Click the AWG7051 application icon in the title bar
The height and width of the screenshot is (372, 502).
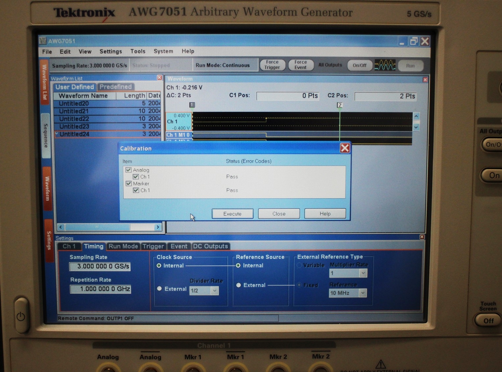(43, 41)
